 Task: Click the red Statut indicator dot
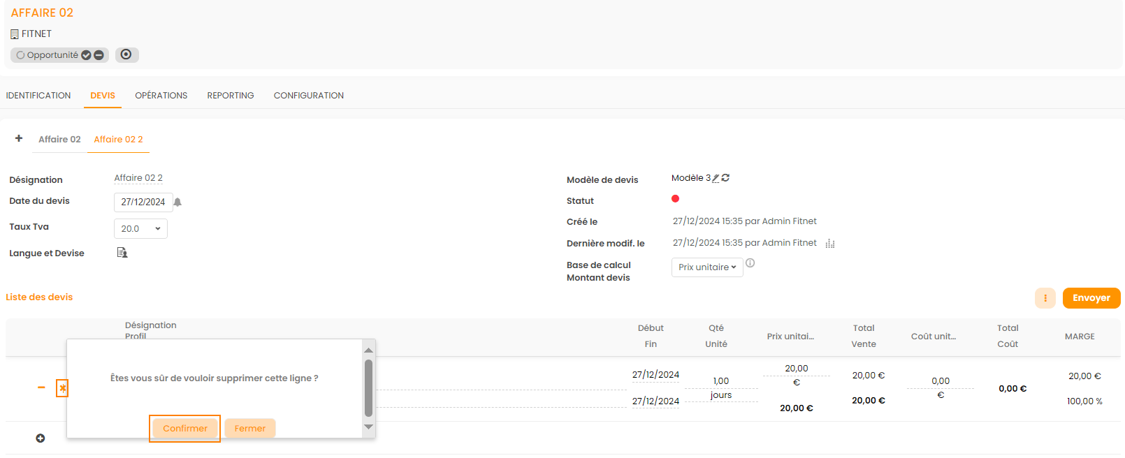coord(676,199)
